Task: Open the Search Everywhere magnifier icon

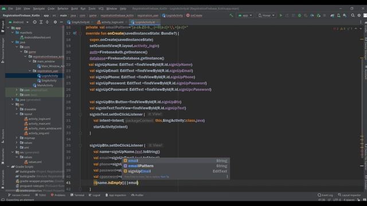Action: 353,15
